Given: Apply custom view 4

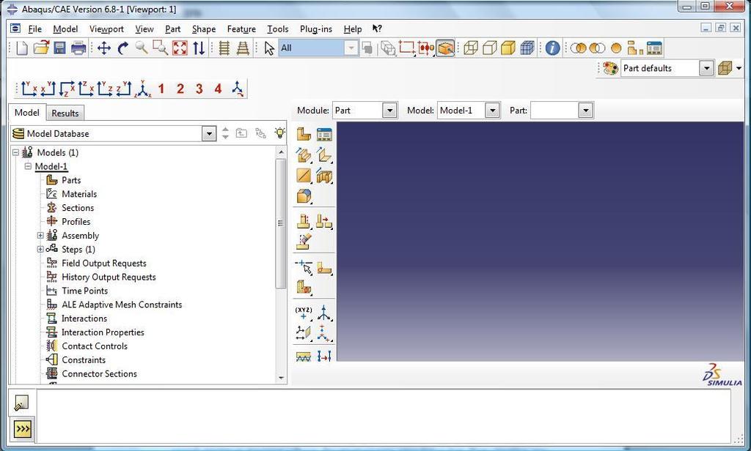Looking at the screenshot, I should 218,89.
